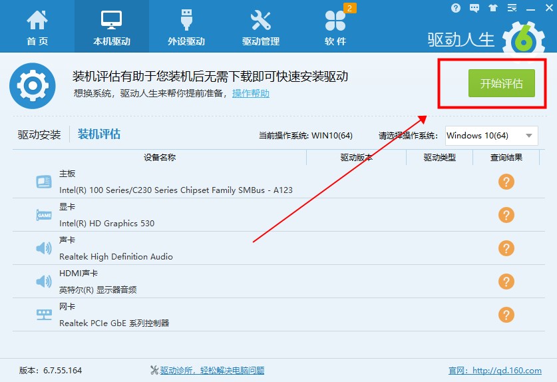Open the official site qd.160.com link
557x382 pixels.
pos(495,371)
